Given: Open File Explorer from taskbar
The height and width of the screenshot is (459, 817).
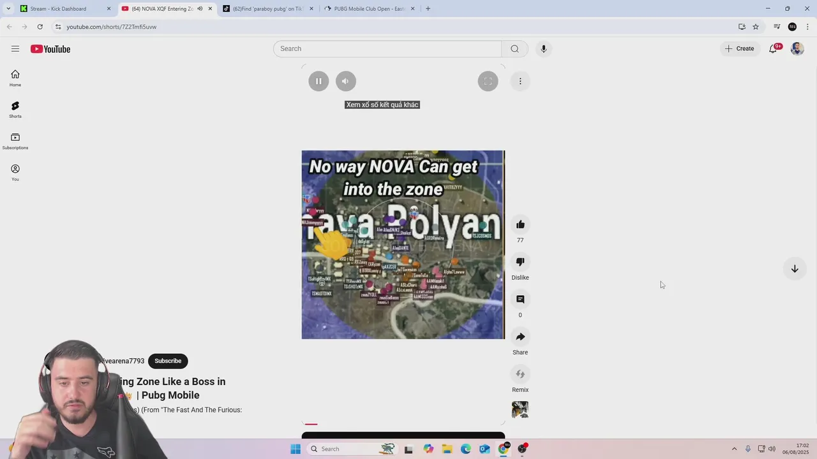Looking at the screenshot, I should tap(447, 449).
